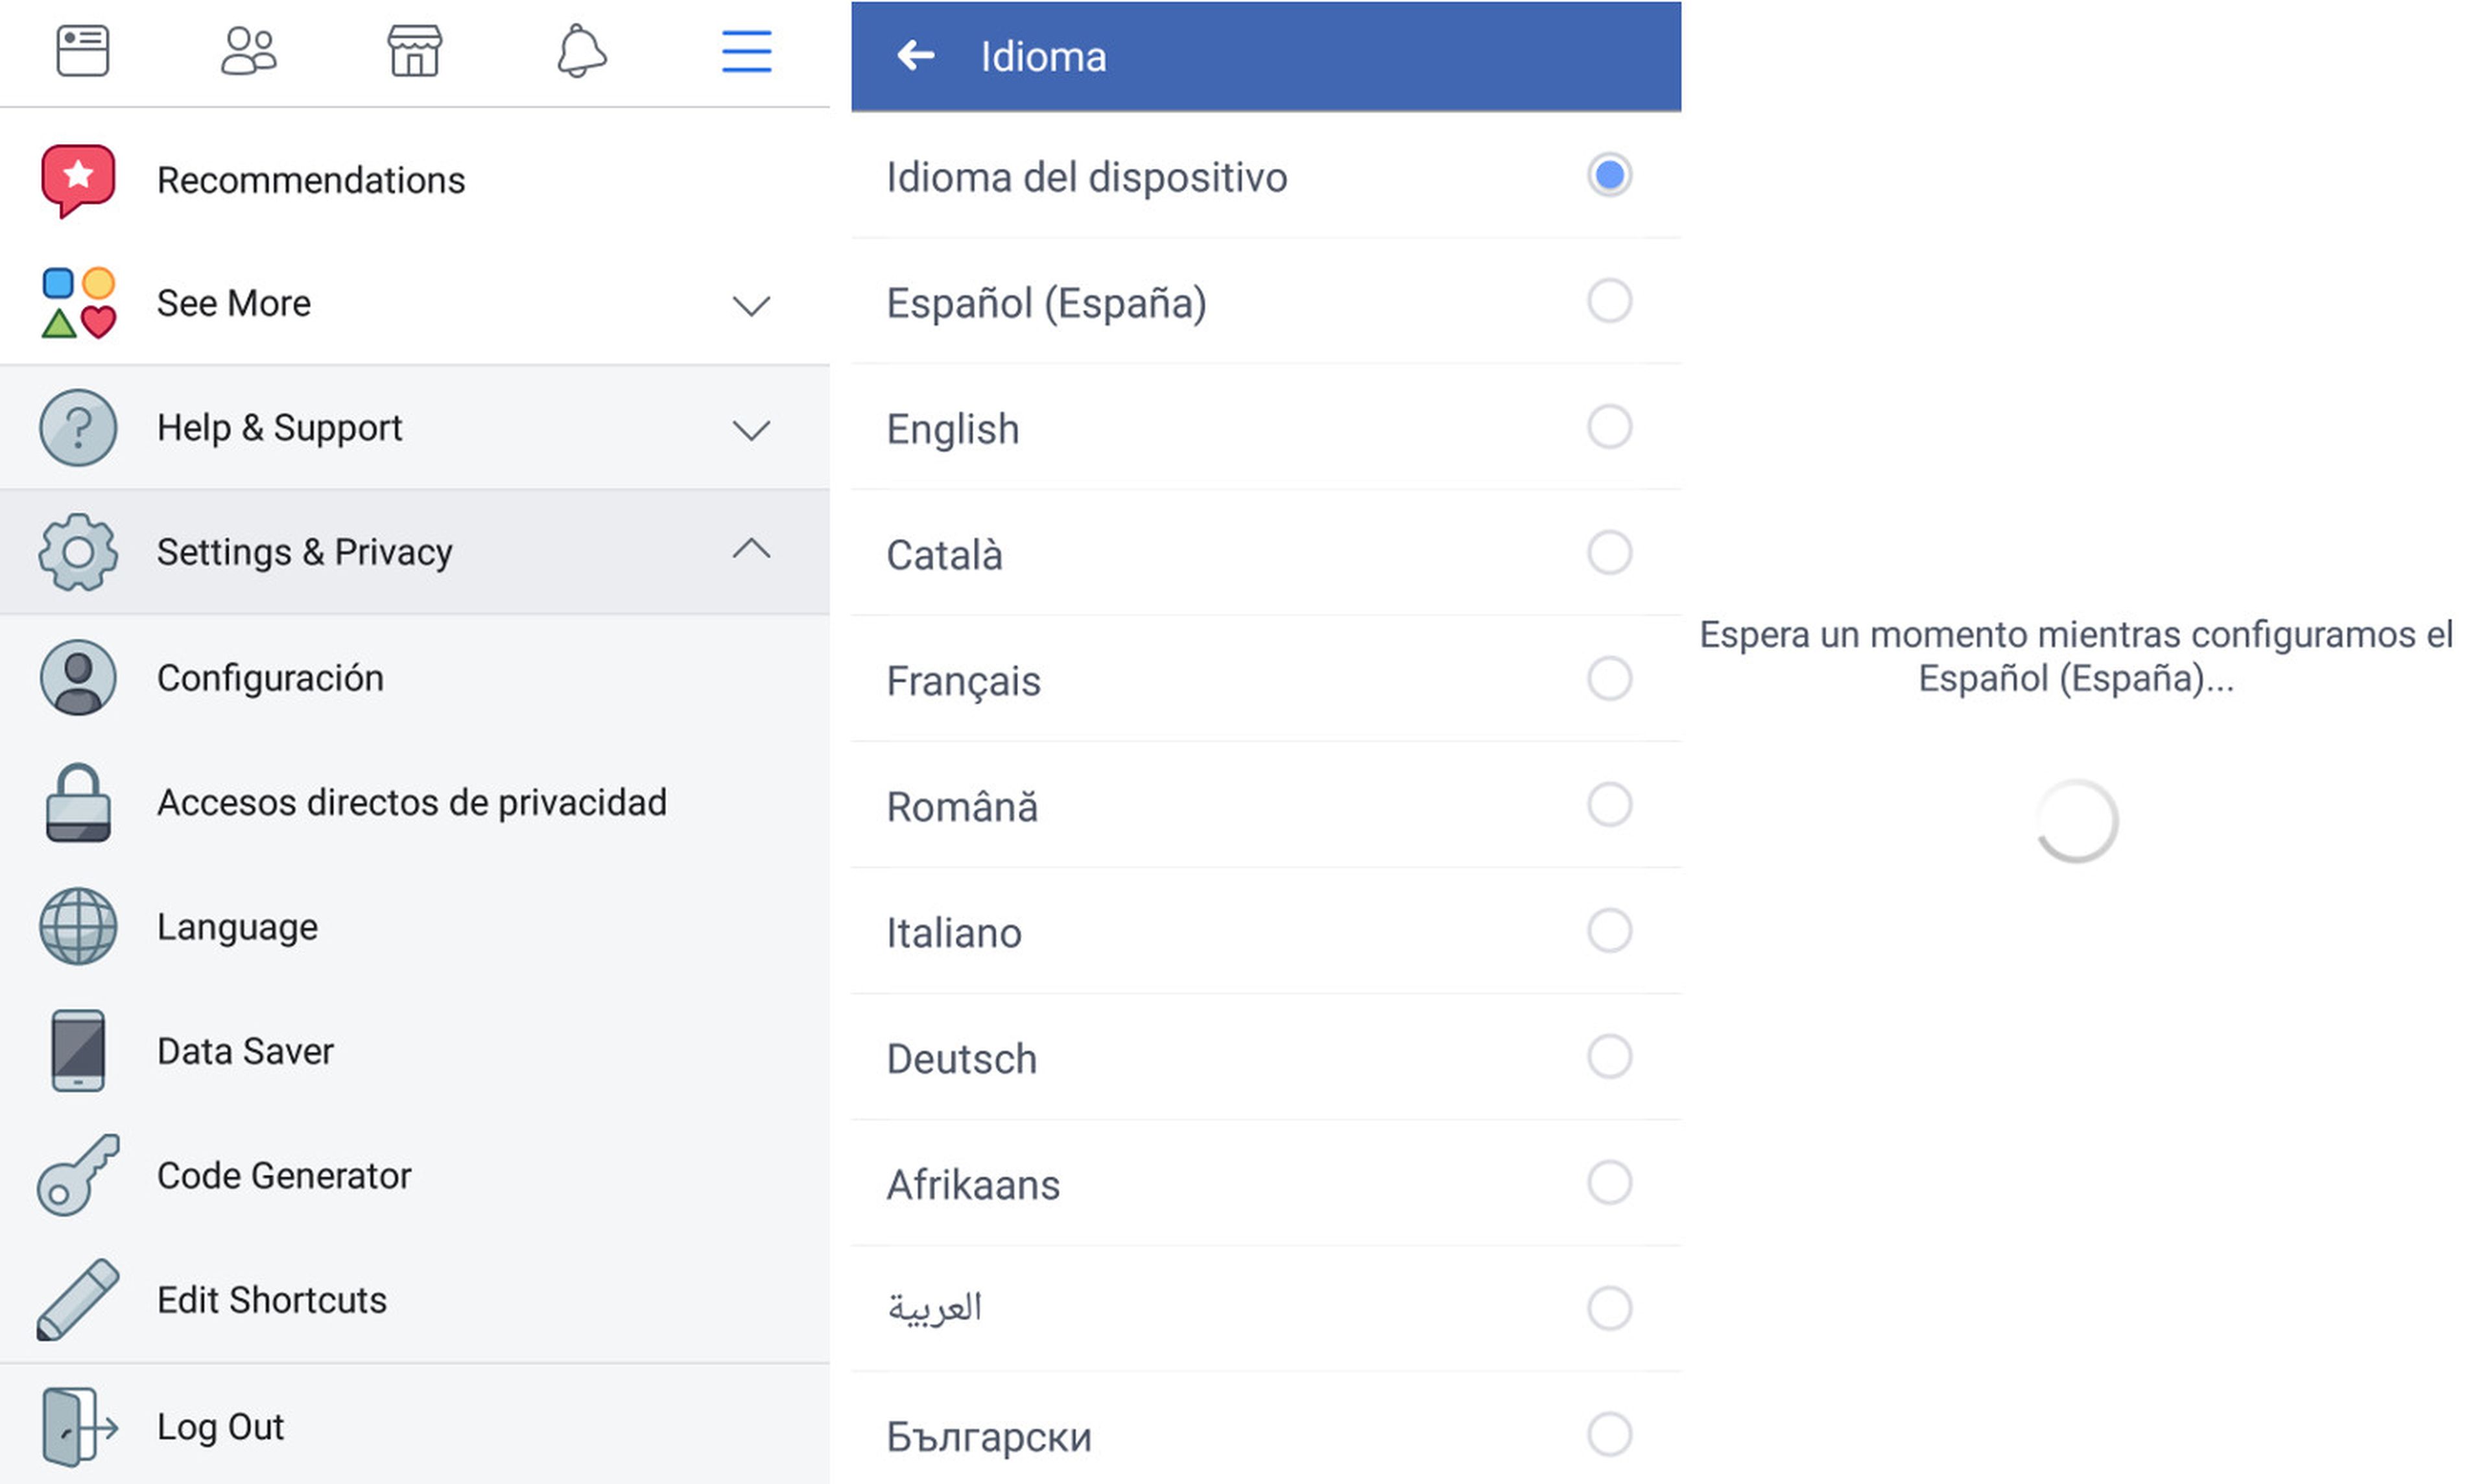Image resolution: width=2490 pixels, height=1484 pixels.
Task: Open Accesos directos de privacidad
Action: [411, 802]
